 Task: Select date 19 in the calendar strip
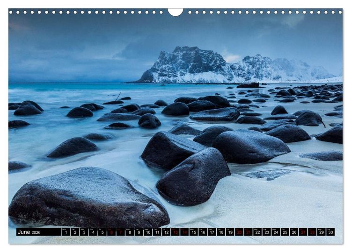coord(230,231)
